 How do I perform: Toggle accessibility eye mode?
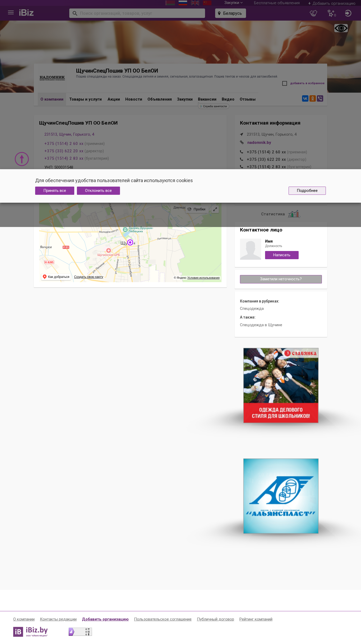(x=341, y=28)
